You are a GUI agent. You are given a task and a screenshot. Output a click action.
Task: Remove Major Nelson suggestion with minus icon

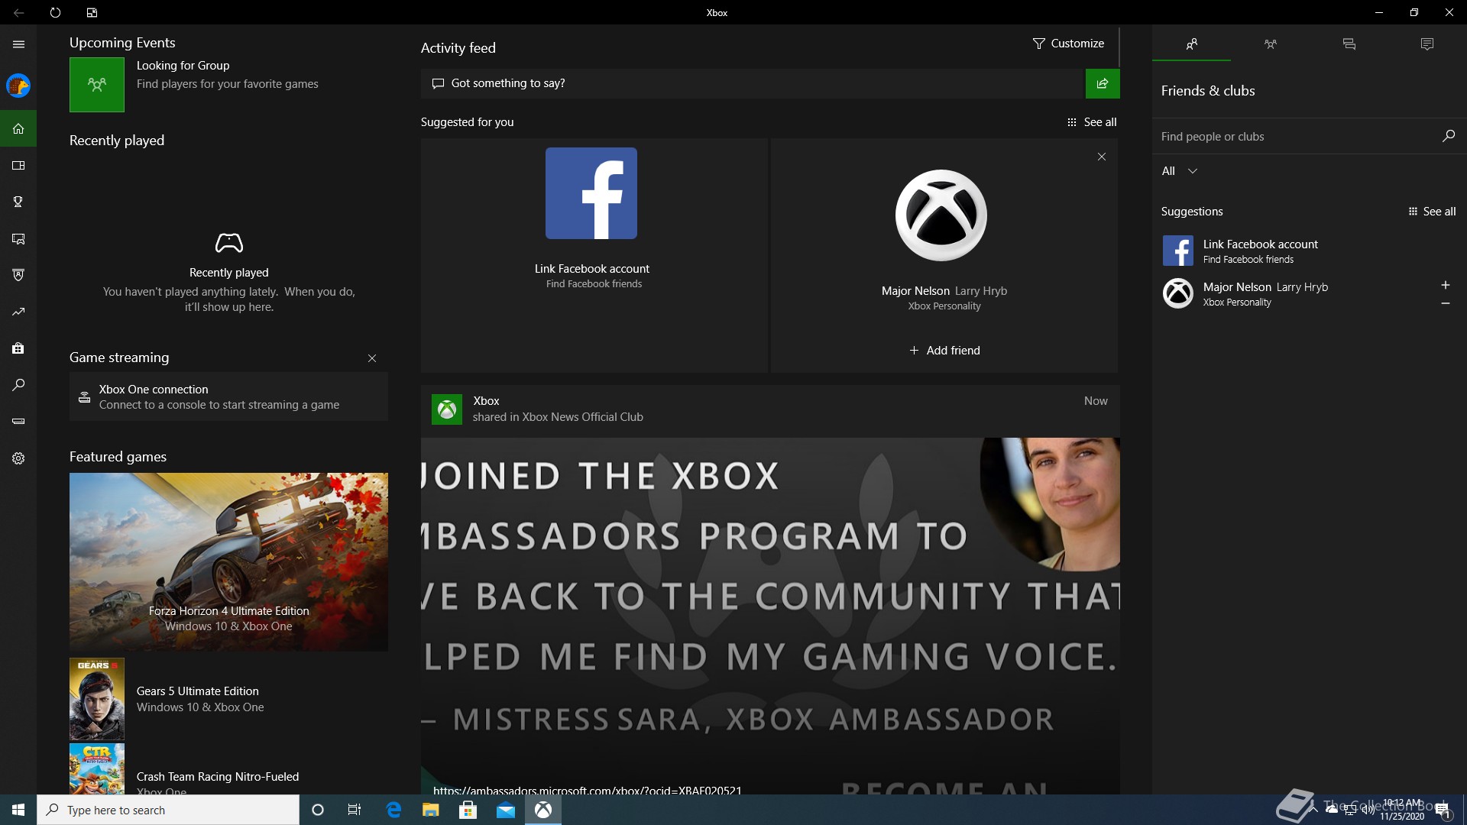[x=1446, y=303]
